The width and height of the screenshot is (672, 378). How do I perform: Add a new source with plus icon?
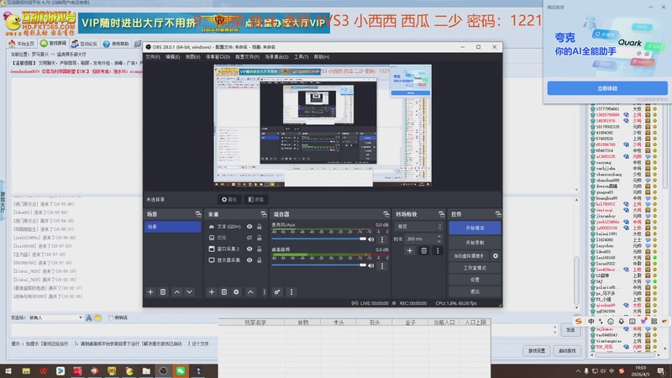pos(212,291)
